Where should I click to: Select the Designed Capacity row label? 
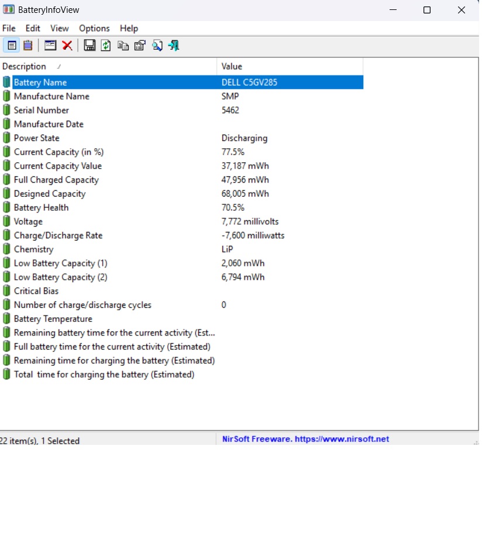coord(50,194)
